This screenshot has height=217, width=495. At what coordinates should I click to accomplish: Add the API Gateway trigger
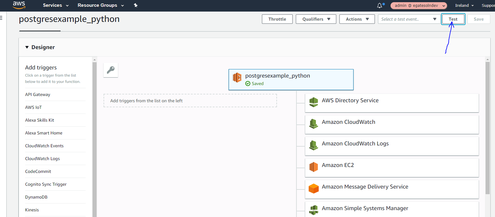tap(38, 94)
